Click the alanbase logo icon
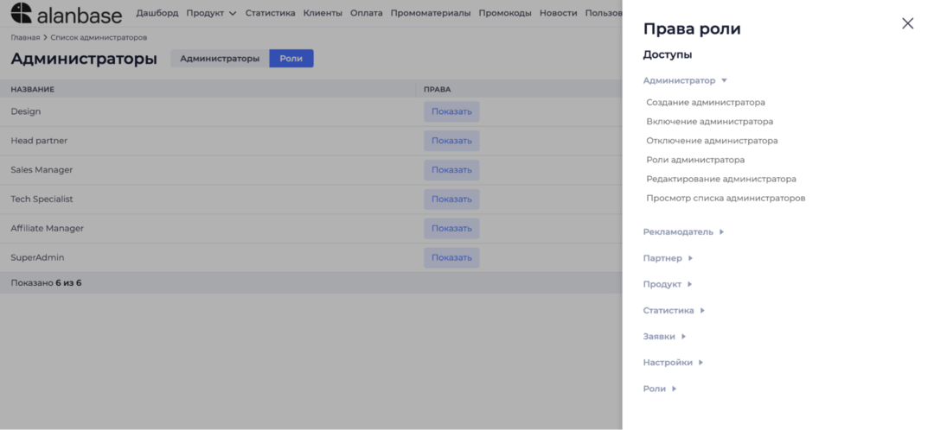Viewport: 934px width, 430px height. [x=21, y=13]
